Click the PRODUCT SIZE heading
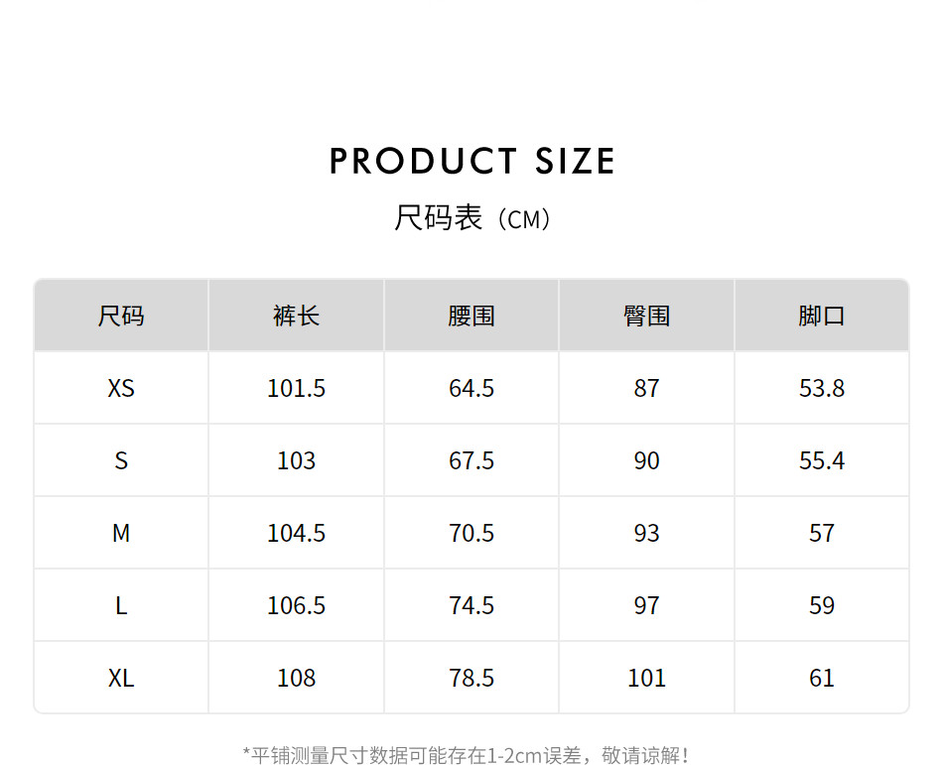 [471, 161]
